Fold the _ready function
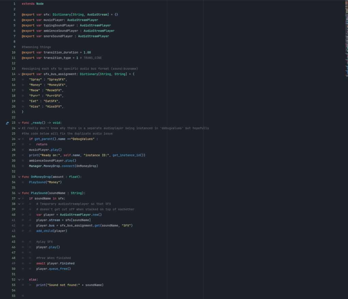 (19, 123)
